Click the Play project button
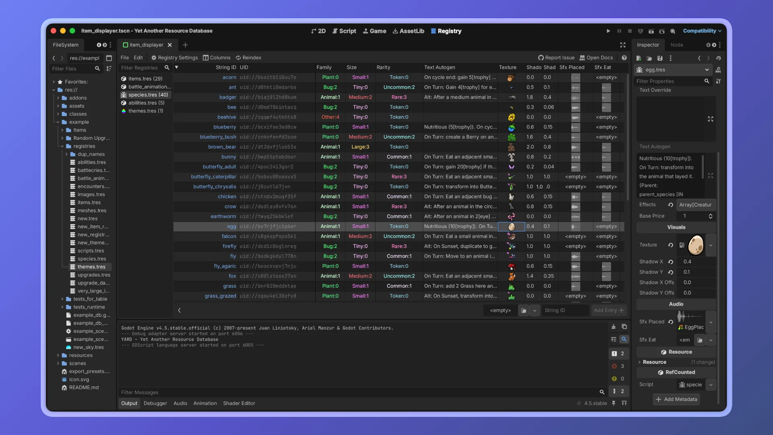The image size is (773, 435). click(608, 31)
